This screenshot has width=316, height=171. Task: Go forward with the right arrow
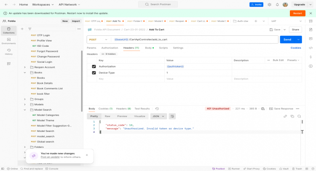[x=14, y=5]
